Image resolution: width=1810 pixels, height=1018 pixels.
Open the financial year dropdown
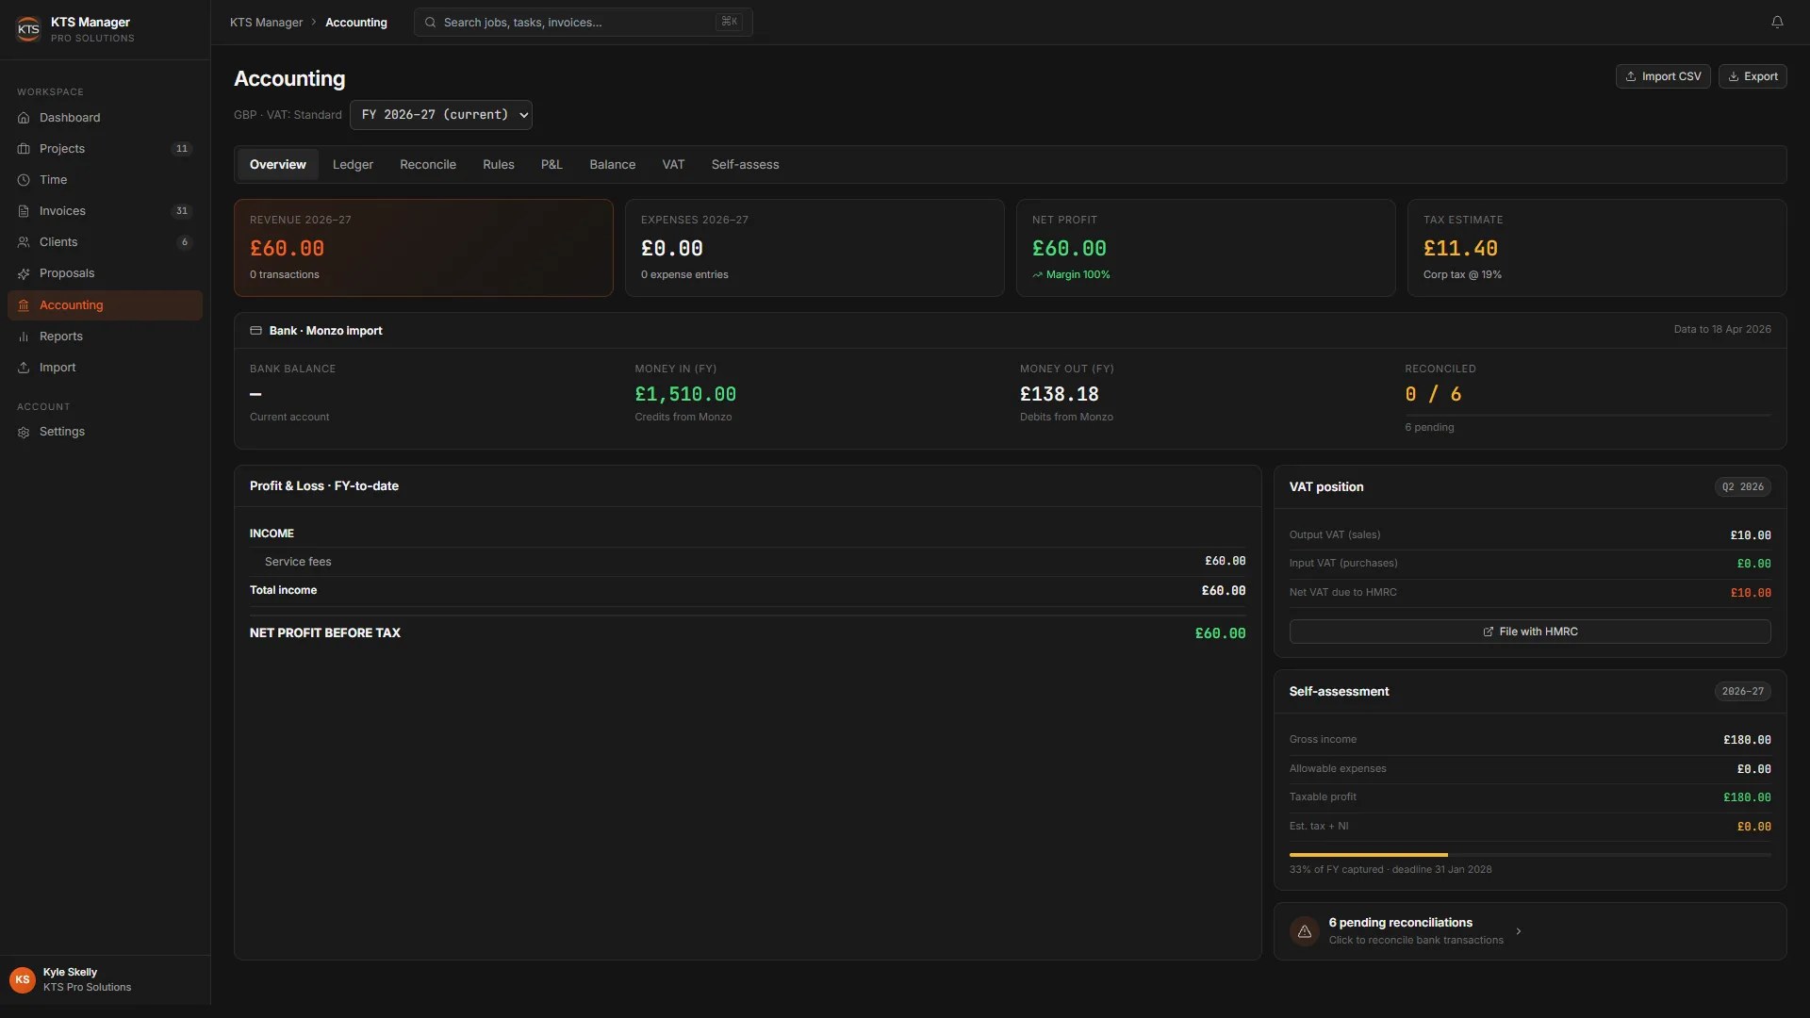[x=440, y=115]
